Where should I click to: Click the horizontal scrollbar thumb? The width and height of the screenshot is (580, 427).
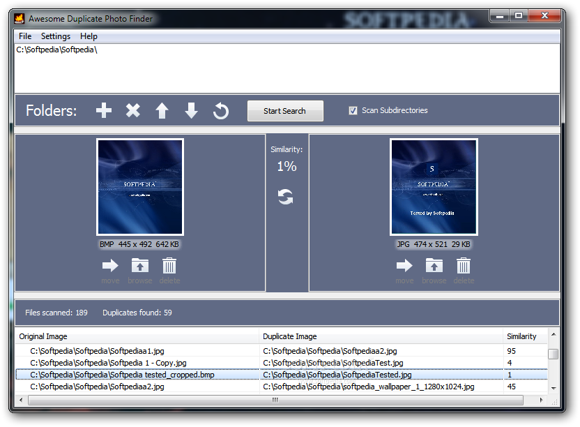[275, 400]
